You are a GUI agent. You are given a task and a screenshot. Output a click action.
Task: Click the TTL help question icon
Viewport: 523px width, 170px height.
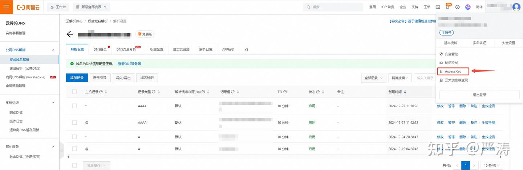click(285, 92)
